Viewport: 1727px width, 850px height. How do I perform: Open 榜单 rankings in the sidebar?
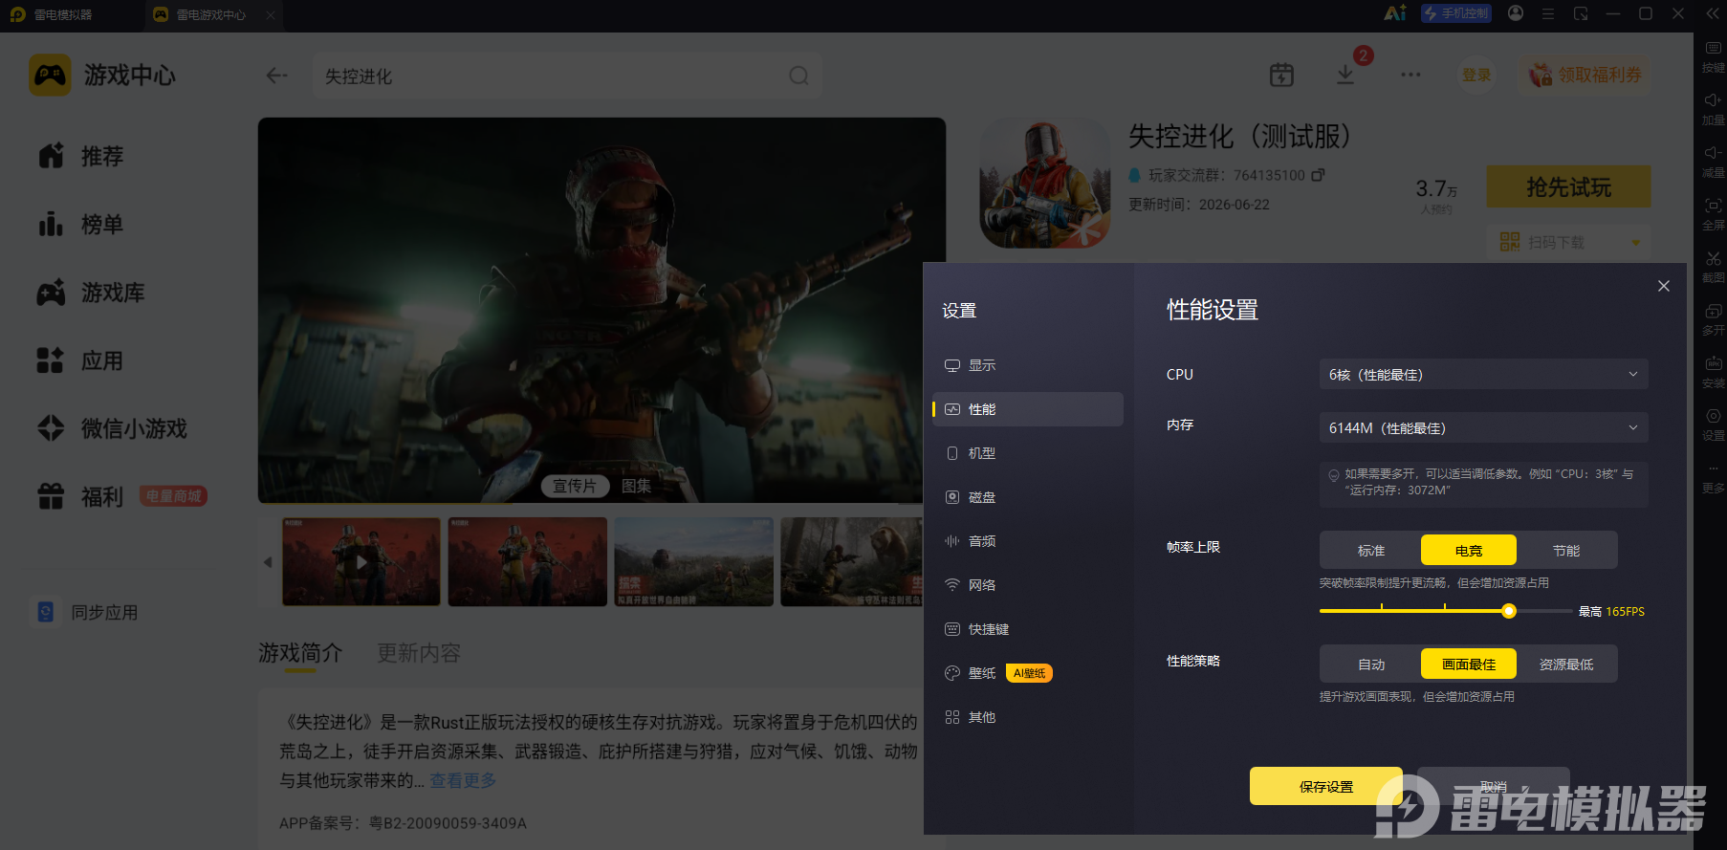81,225
